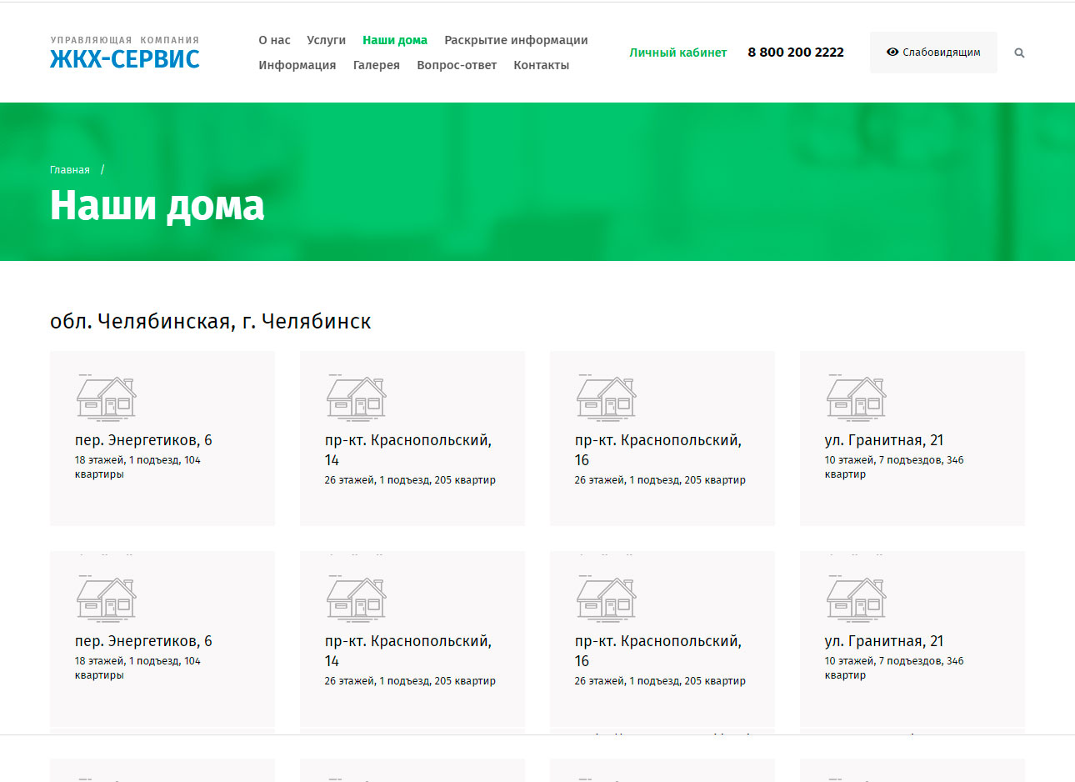This screenshot has width=1075, height=782.
Task: Call the 8 800 200 2222 phone number
Action: coord(795,53)
